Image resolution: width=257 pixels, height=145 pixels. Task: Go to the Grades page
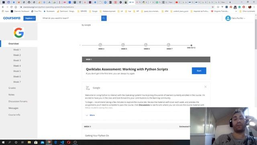(12, 88)
